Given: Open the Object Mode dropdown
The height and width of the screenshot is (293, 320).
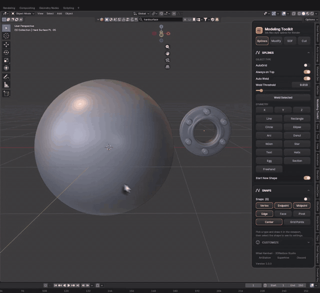Looking at the screenshot, I should 23,14.
